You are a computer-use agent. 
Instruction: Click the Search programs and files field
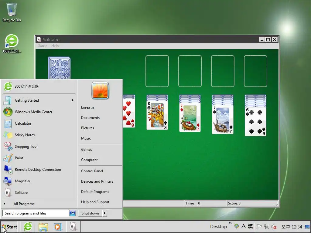coord(36,213)
